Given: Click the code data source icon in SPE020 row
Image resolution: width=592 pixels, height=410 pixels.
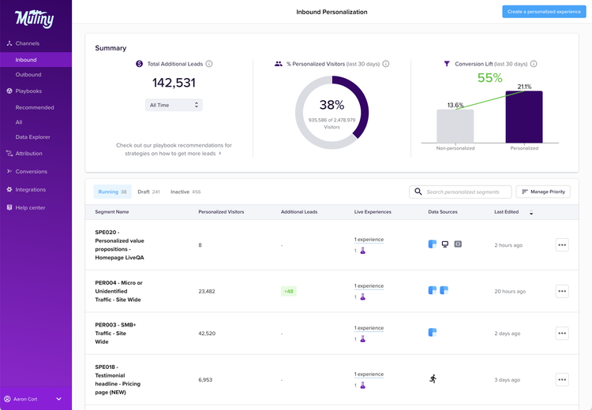Looking at the screenshot, I should point(458,244).
